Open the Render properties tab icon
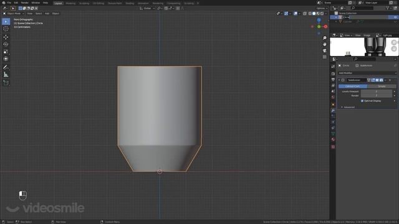Image resolution: width=399 pixels, height=224 pixels. tap(333, 73)
